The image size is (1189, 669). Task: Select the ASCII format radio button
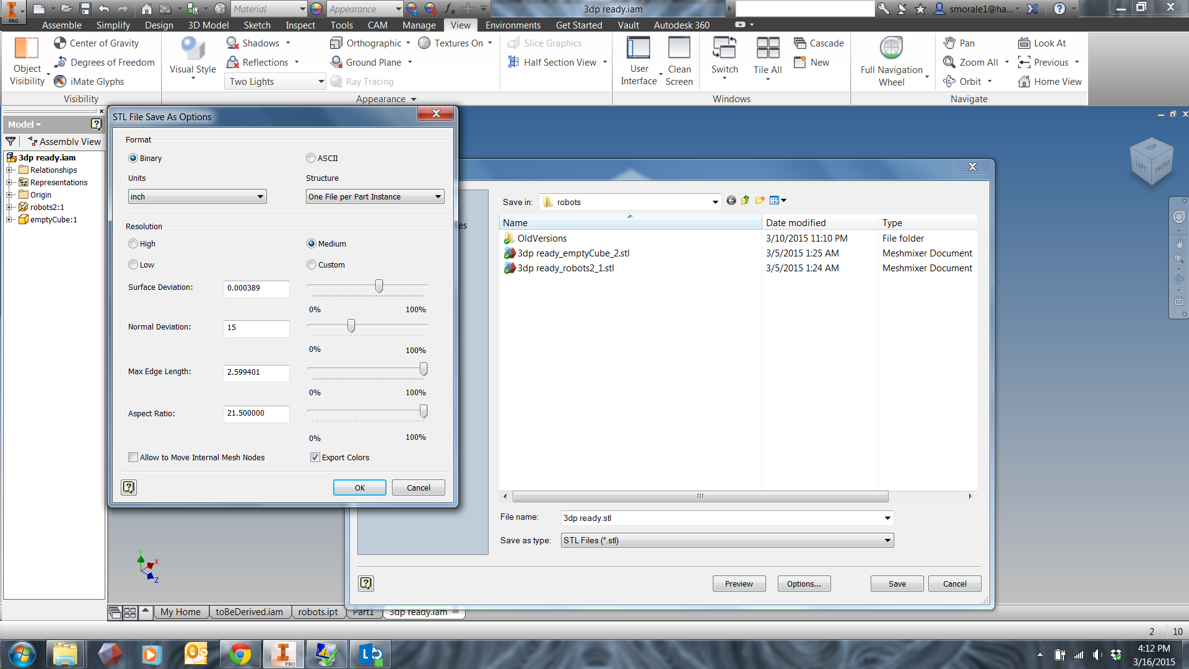311,158
